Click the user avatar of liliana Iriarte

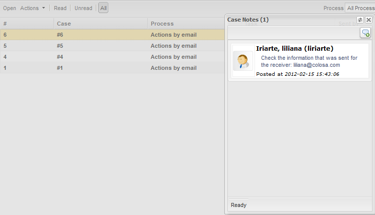(x=243, y=61)
